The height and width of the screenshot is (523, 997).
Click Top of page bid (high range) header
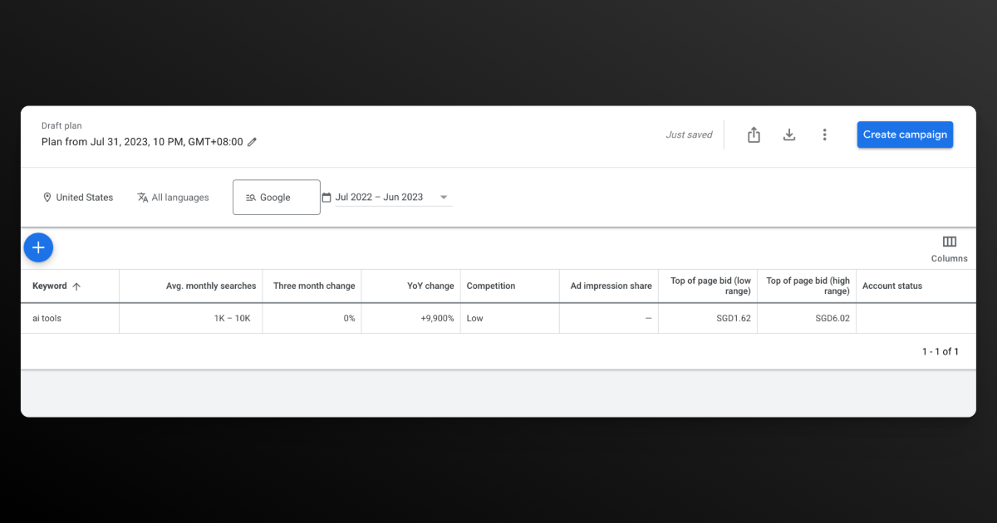(808, 286)
